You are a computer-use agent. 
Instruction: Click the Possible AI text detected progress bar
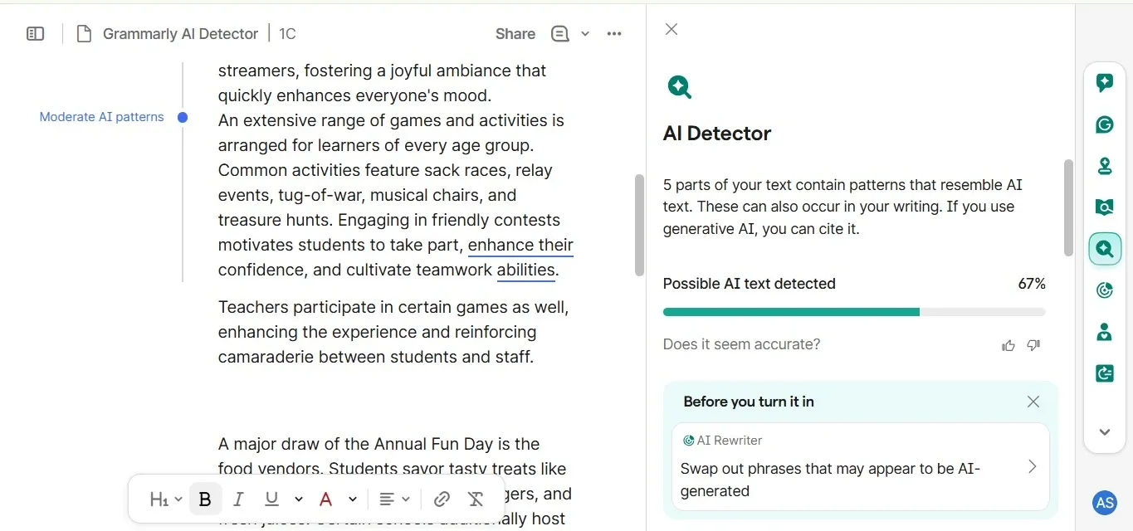854,312
